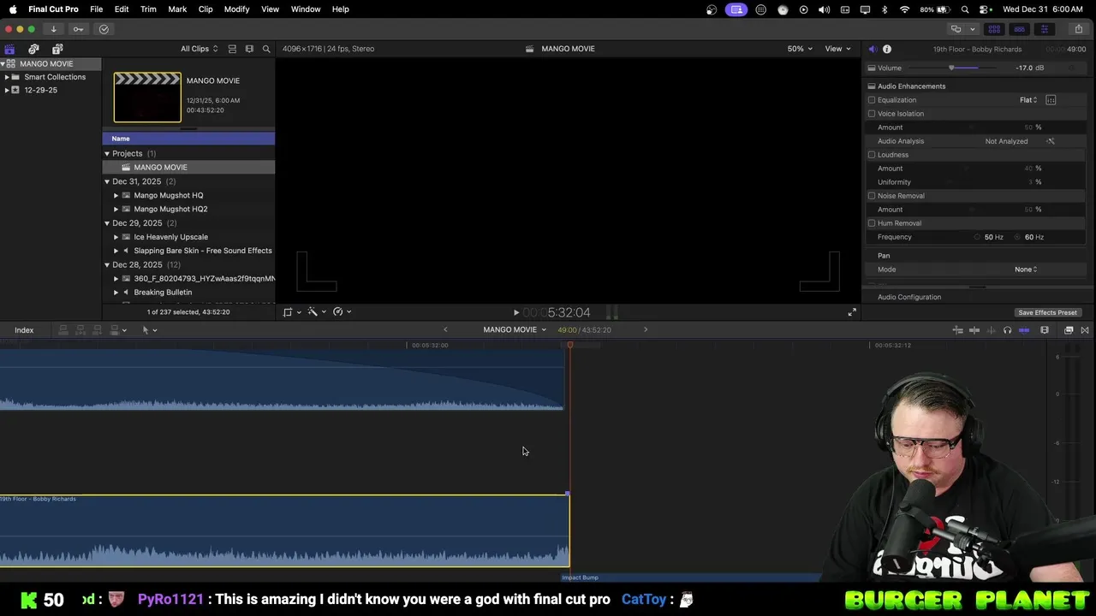The width and height of the screenshot is (1096, 616).
Task: Enable the Noise Removal checkbox
Action: (x=872, y=196)
